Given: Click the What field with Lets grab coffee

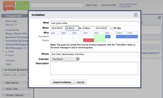Looking at the screenshot, I should pyautogui.click(x=95, y=23).
